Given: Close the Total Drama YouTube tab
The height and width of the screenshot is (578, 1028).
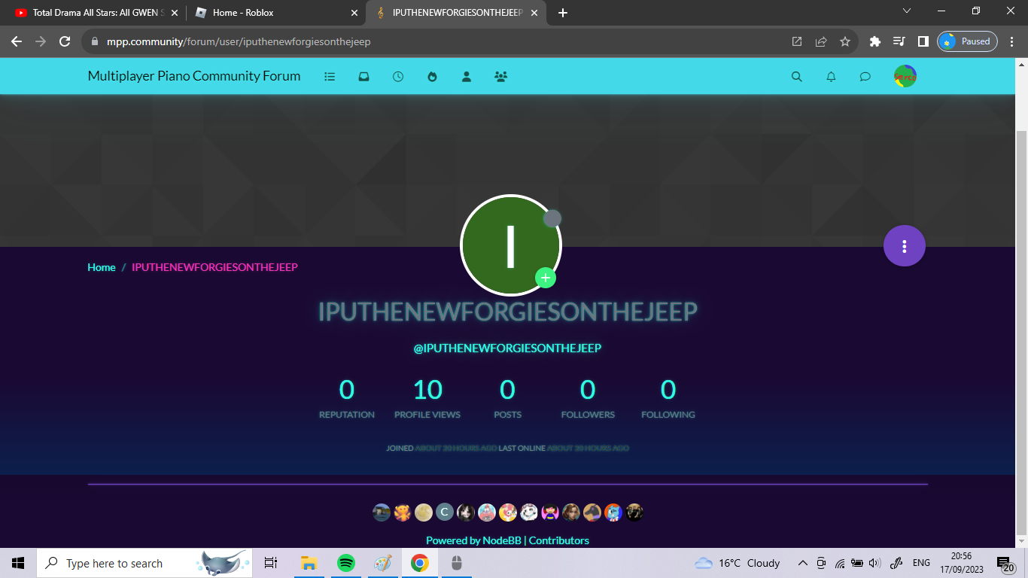Looking at the screenshot, I should (x=175, y=13).
